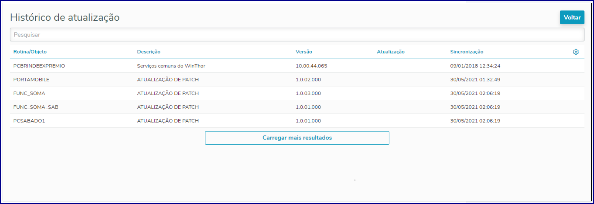The height and width of the screenshot is (204, 594).
Task: Sort by Atualização column header
Action: tap(391, 52)
